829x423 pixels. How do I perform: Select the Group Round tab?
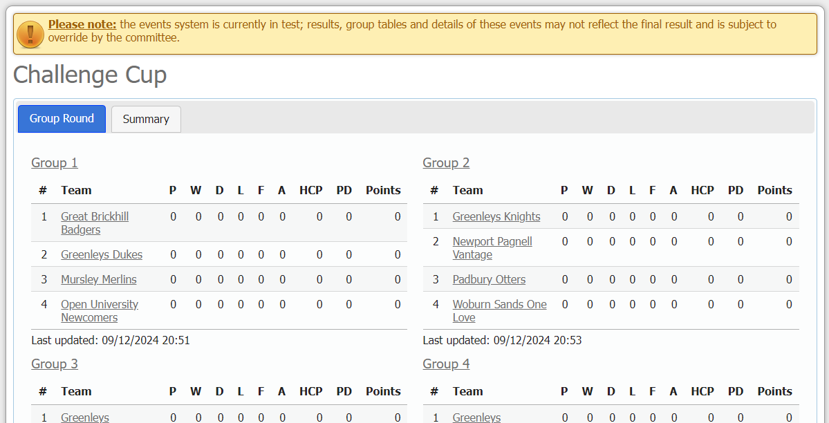(x=62, y=119)
